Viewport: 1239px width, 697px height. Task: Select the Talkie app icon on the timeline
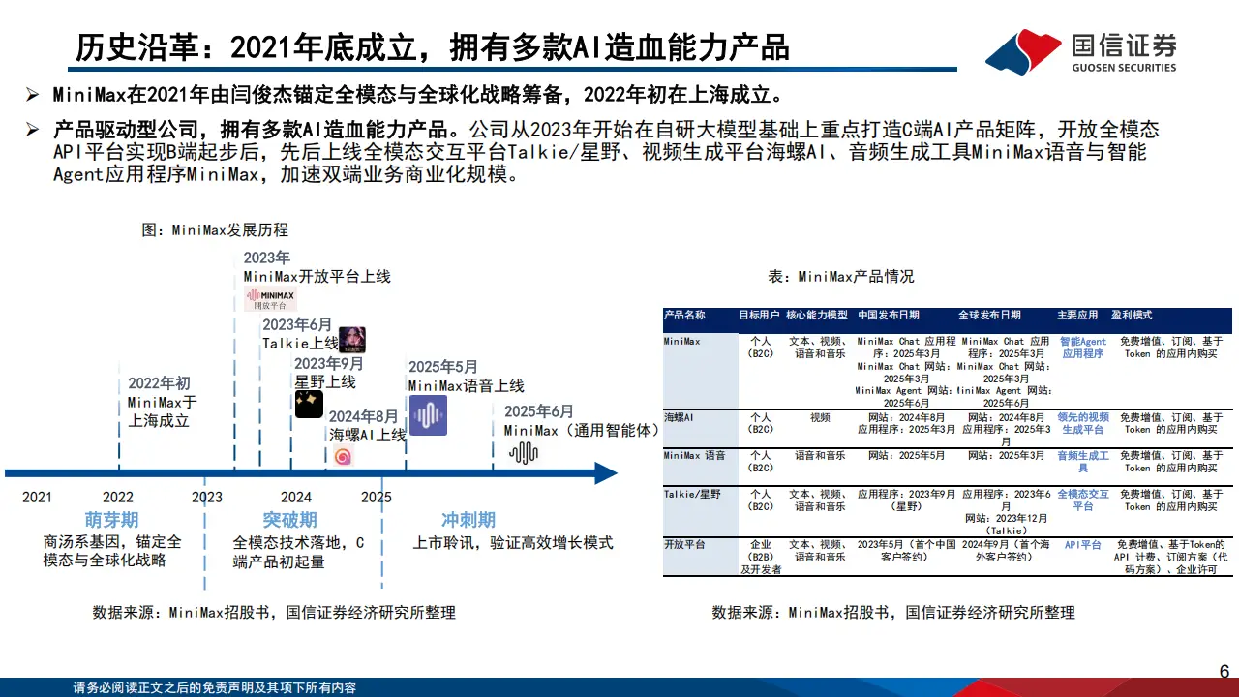point(351,340)
